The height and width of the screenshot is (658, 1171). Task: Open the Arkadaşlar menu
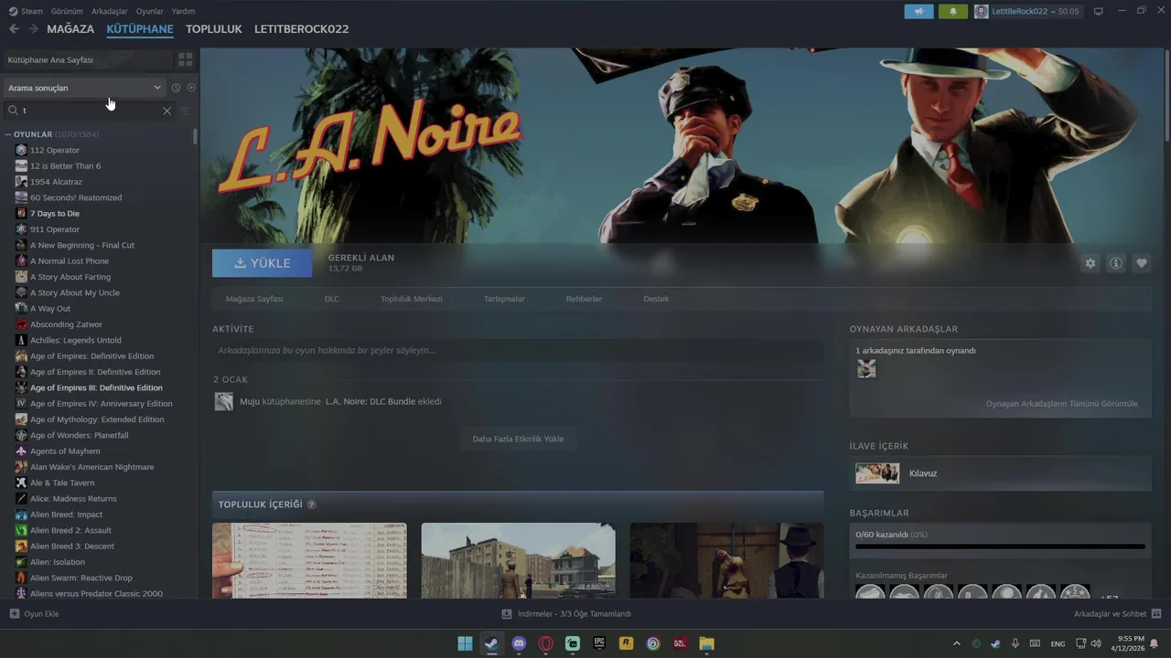[x=110, y=11]
